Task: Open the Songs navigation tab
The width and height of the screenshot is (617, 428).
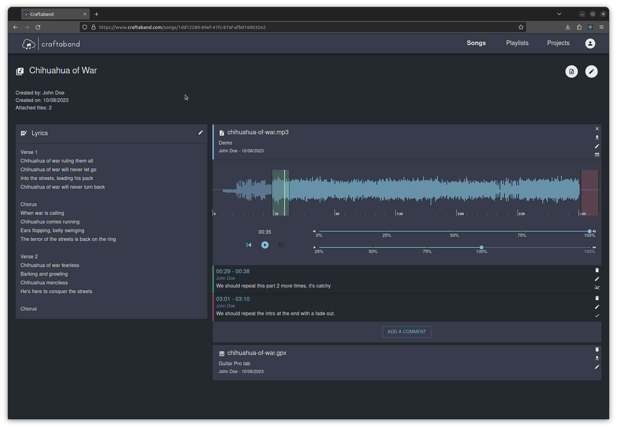Action: 476,43
